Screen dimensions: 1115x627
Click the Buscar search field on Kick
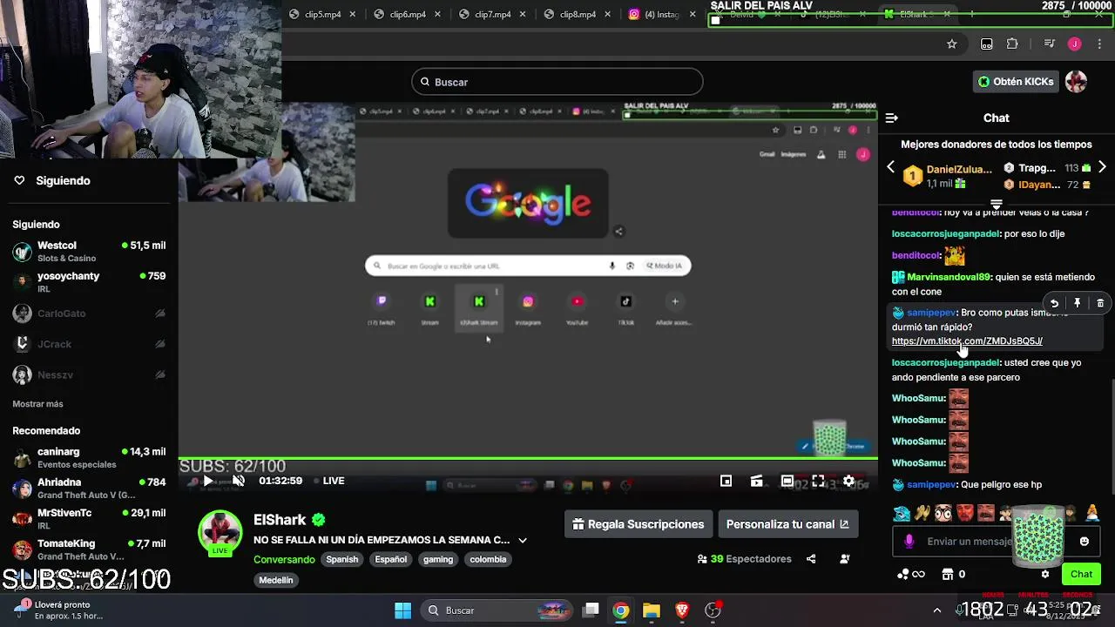tap(557, 82)
